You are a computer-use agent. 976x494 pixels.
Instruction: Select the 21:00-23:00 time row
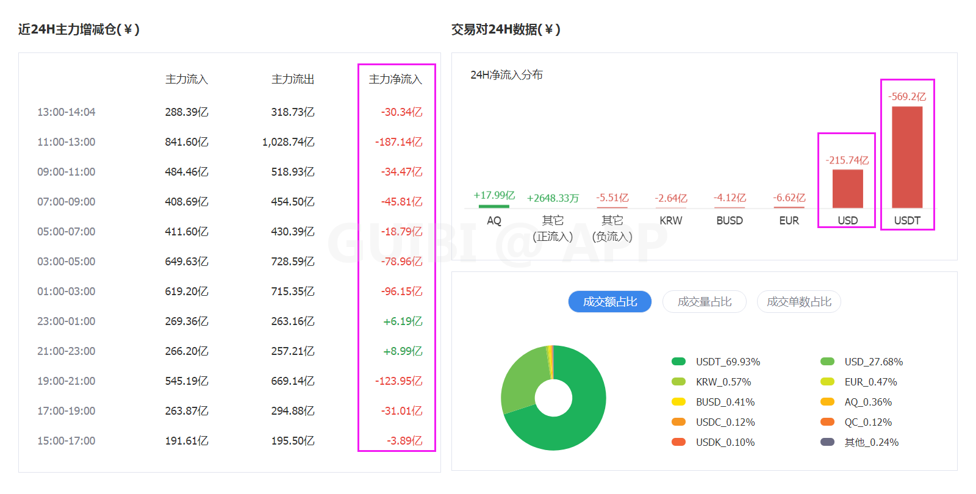click(229, 351)
